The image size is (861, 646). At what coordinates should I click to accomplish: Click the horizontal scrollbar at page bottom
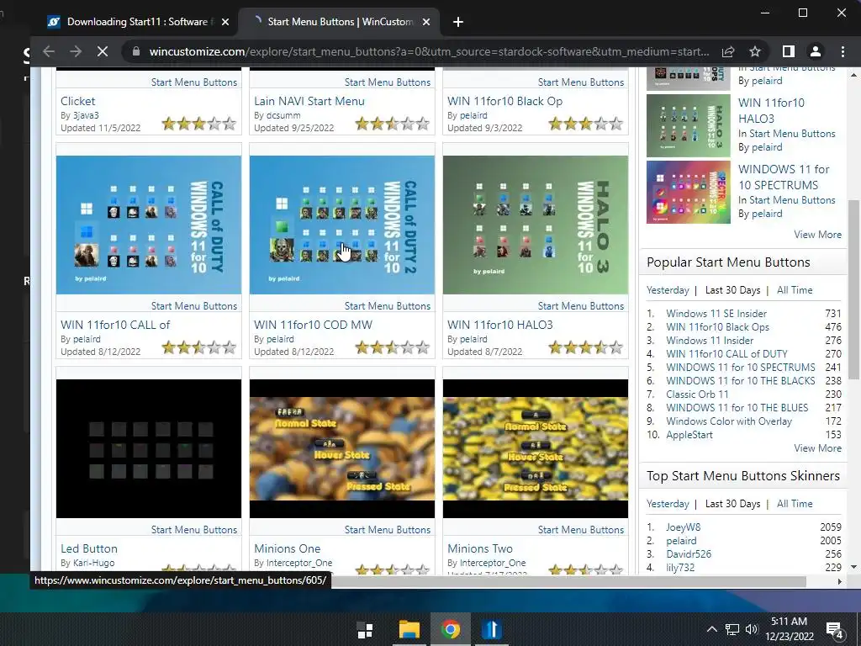568,581
